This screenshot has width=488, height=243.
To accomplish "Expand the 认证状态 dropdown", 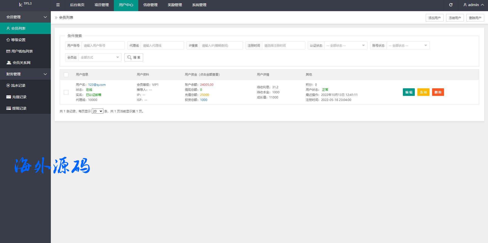I will coord(345,46).
